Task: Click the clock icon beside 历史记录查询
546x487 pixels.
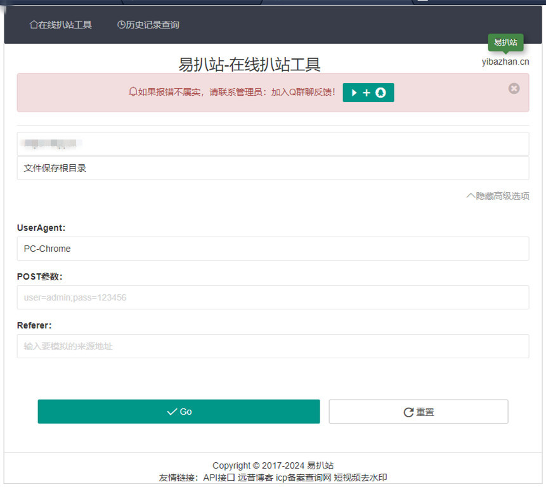Action: click(x=121, y=25)
